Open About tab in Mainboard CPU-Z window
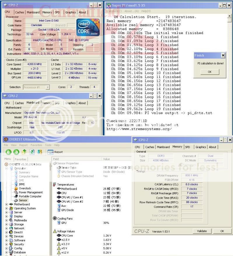233x256 pixels. click(82, 103)
